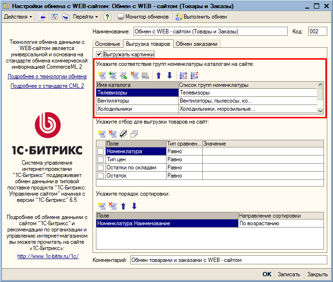The image size is (333, 282).
Task: Click catalog table scrollbar down arrow
Action: (320, 111)
